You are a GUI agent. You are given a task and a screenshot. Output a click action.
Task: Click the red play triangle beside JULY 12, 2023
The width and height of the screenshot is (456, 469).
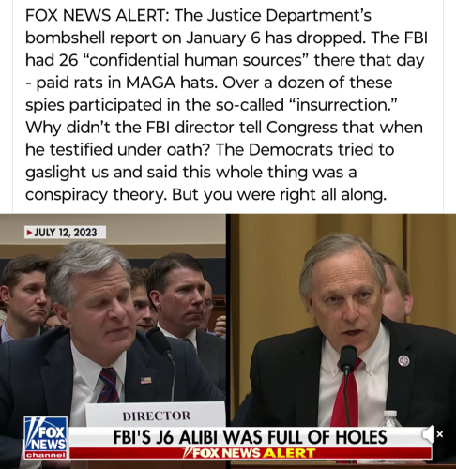pyautogui.click(x=30, y=233)
